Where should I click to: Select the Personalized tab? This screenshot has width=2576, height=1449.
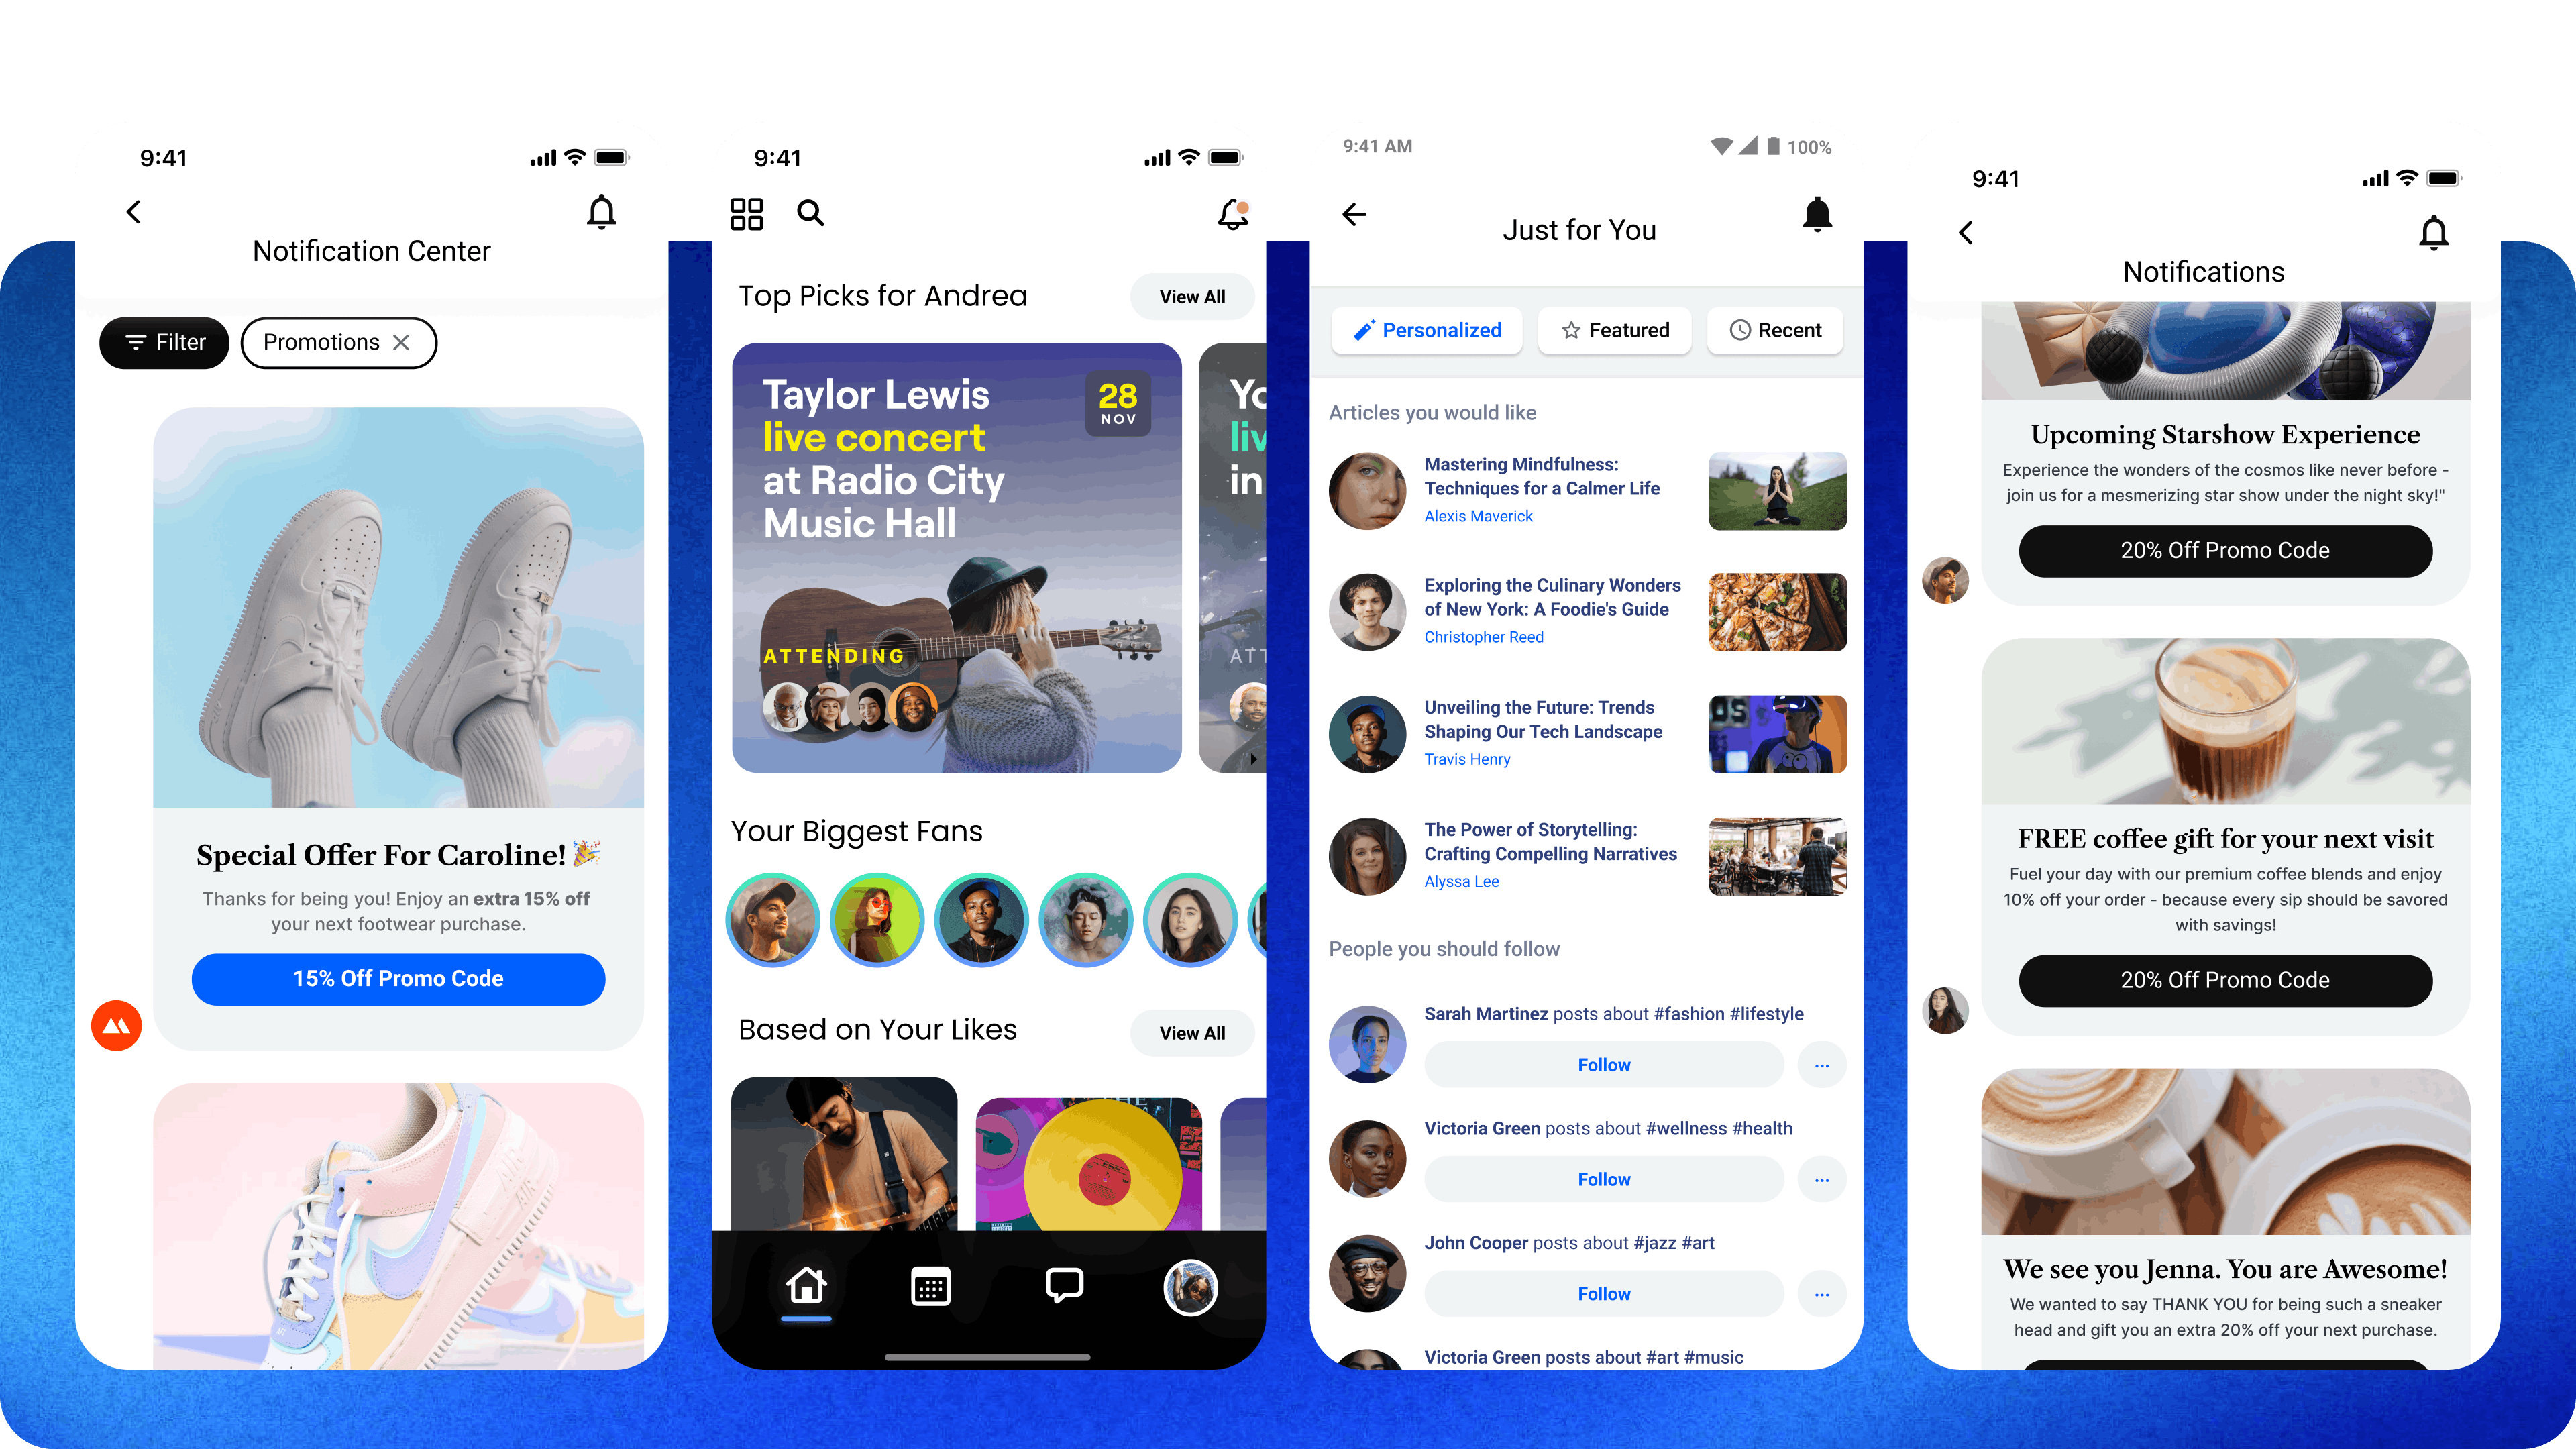[1426, 329]
